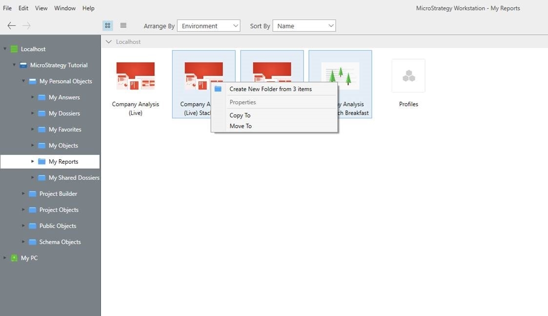
Task: Go forward with the right arrow
Action: pyautogui.click(x=26, y=25)
